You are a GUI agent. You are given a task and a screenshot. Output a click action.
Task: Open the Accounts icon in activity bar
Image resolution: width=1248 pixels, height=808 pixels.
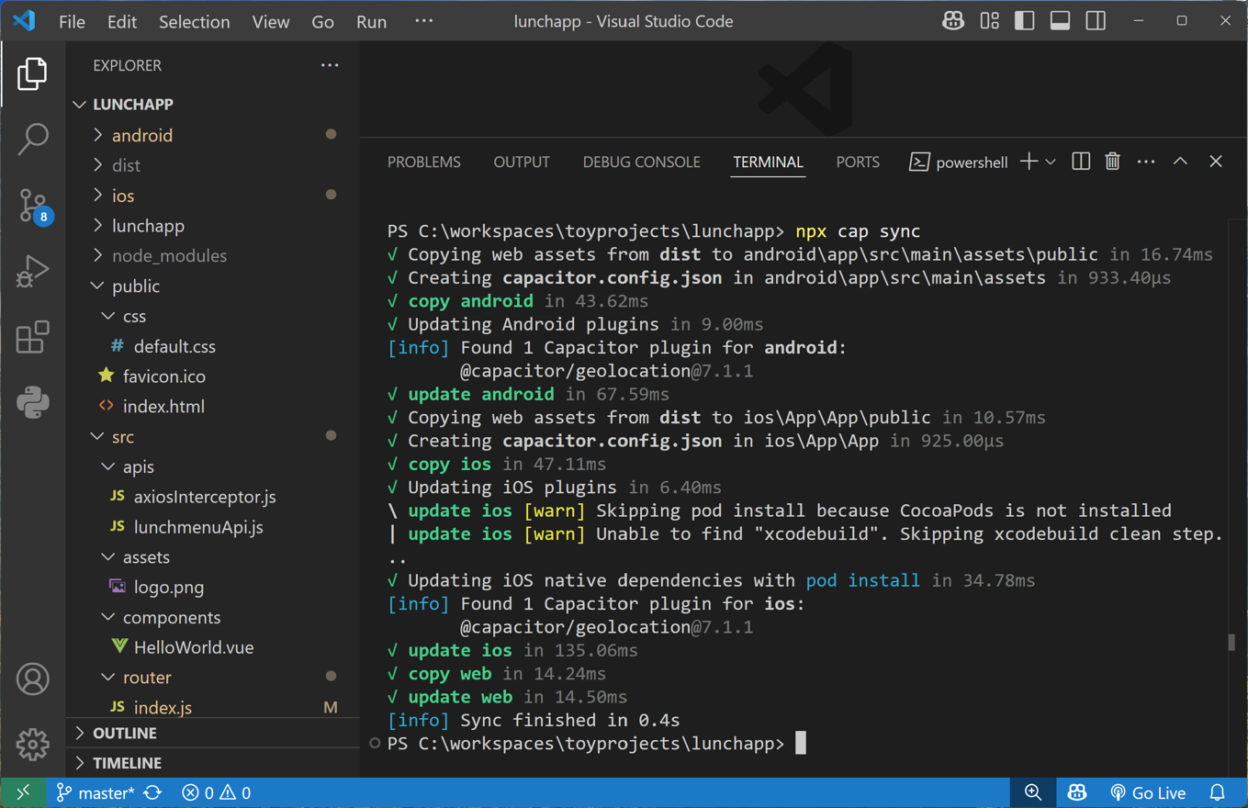pos(32,679)
